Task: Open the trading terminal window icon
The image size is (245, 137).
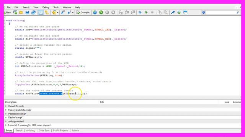Action: [185, 13]
